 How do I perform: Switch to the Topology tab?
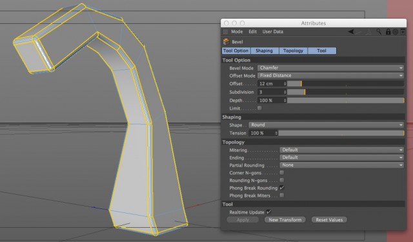point(293,50)
